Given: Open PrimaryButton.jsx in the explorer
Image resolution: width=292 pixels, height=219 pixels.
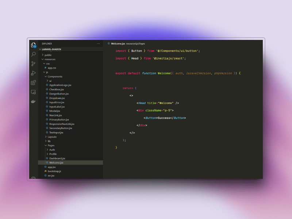Looking at the screenshot, I should 59,119.
